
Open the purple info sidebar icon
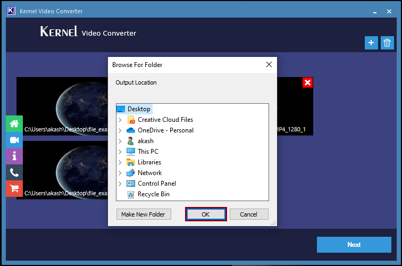point(14,156)
